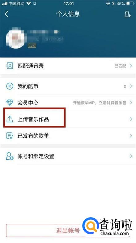Expand chevron on 上传音乐作品 row

click(x=131, y=119)
